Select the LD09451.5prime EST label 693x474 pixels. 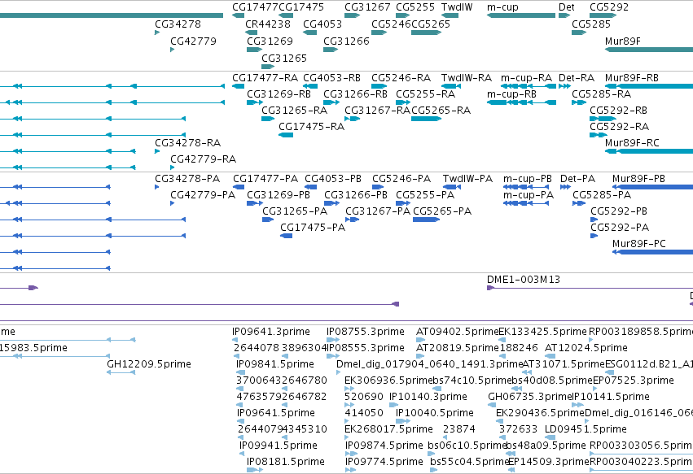[586, 429]
